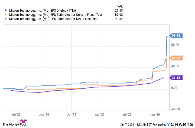Click the -40.00 y-axis label
The height and width of the screenshot is (128, 195).
176,109
